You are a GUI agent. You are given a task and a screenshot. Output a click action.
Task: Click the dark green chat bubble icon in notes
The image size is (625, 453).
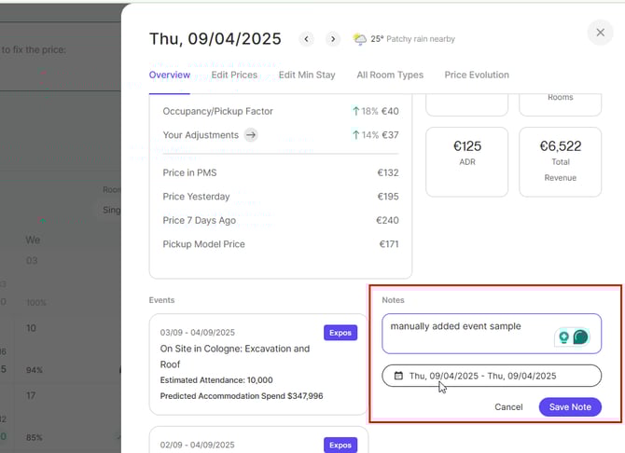pos(581,337)
